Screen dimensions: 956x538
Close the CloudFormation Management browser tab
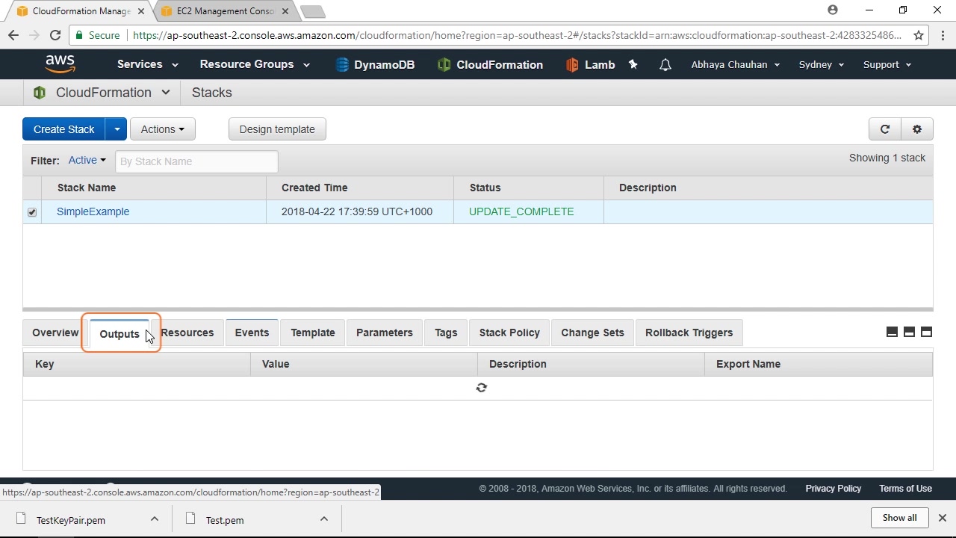(143, 11)
